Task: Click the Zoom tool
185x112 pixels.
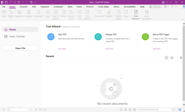Action: pos(48,14)
